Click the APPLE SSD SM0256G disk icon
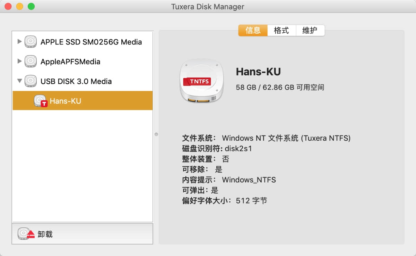 pos(31,42)
